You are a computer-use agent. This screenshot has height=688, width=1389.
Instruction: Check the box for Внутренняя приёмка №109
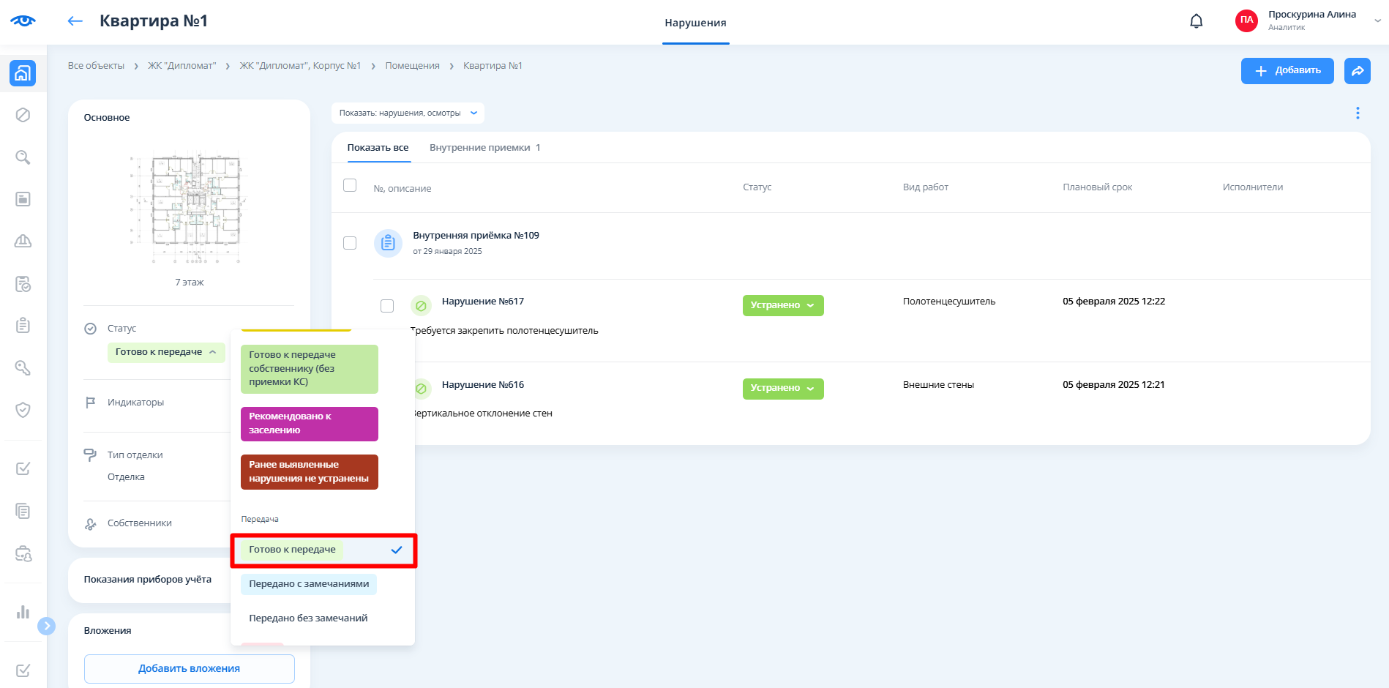tap(350, 243)
